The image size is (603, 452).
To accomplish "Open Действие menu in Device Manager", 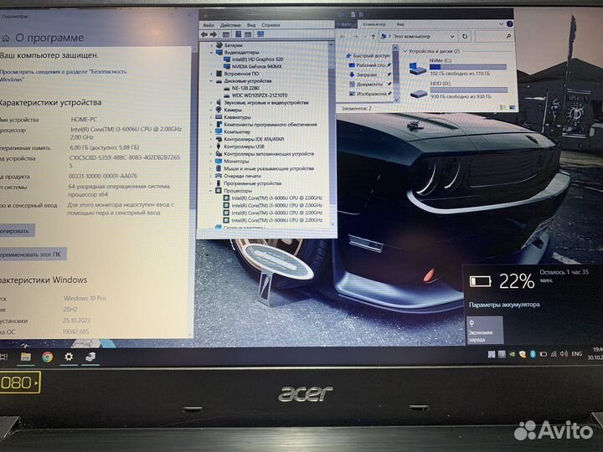I will coord(230,25).
